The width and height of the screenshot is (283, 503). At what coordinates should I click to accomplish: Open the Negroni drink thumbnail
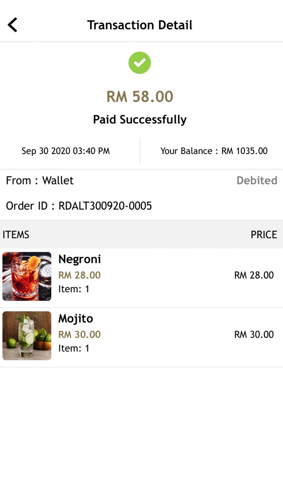pos(27,277)
